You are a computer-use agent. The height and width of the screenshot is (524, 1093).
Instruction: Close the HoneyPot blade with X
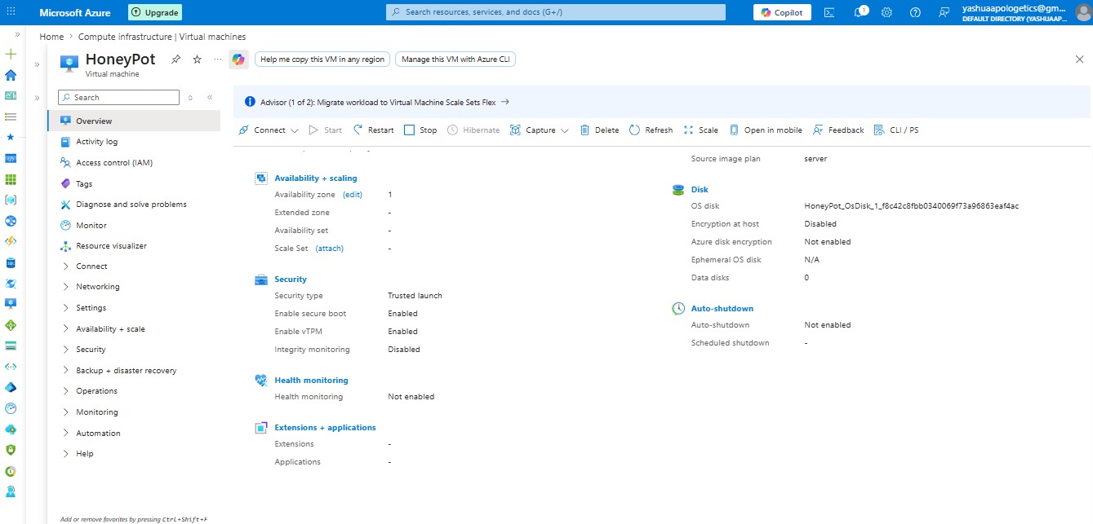[x=1079, y=59]
